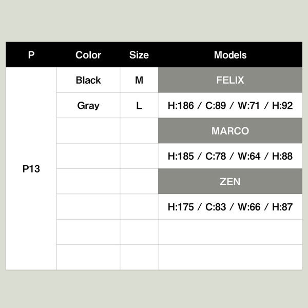Click the empty Color cell beside MARCO
This screenshot has width=308, height=308.
point(88,131)
